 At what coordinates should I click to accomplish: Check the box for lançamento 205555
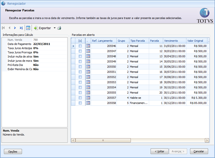80,92
